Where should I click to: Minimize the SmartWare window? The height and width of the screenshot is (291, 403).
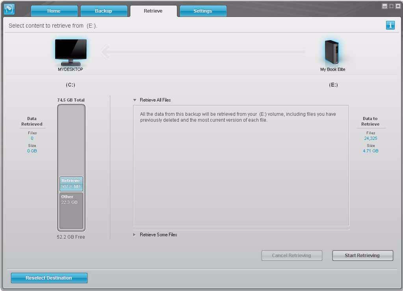384,6
